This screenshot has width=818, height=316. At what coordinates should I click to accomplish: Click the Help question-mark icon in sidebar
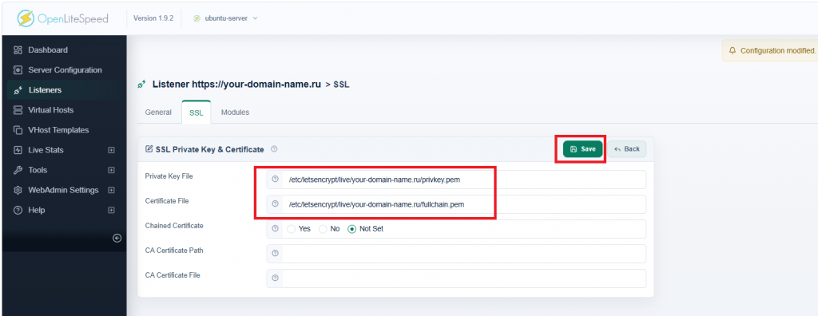coord(18,210)
